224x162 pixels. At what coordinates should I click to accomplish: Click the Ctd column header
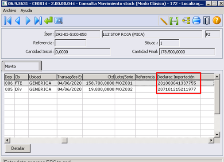pyautogui.click(x=99, y=77)
